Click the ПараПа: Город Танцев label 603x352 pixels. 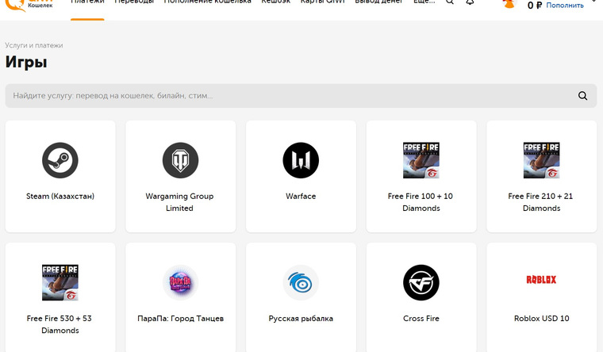click(x=180, y=318)
